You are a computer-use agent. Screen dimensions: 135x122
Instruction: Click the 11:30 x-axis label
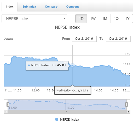pos(17,90)
